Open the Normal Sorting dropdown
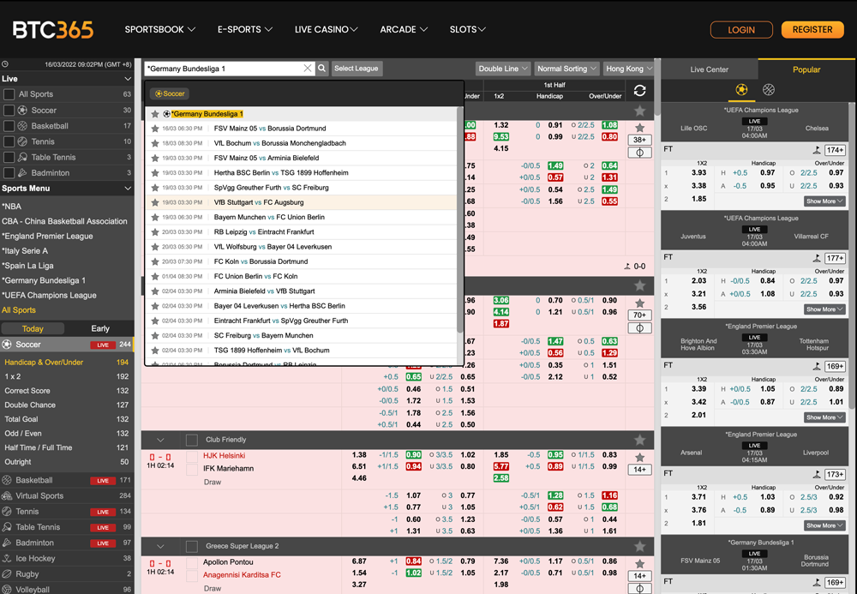Image resolution: width=857 pixels, height=594 pixels. click(566, 69)
